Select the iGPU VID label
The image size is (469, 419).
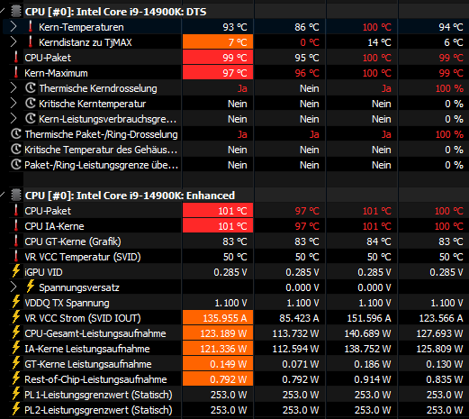pyautogui.click(x=43, y=272)
